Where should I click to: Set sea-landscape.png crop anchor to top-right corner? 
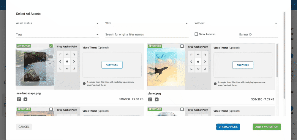[74, 54]
